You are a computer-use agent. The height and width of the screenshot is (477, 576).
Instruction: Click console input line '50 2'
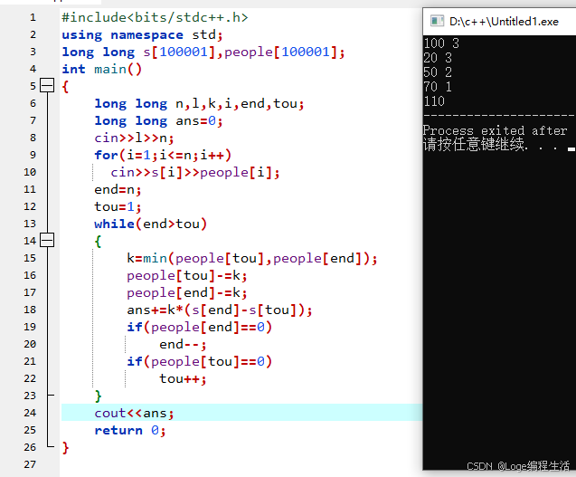[x=438, y=72]
